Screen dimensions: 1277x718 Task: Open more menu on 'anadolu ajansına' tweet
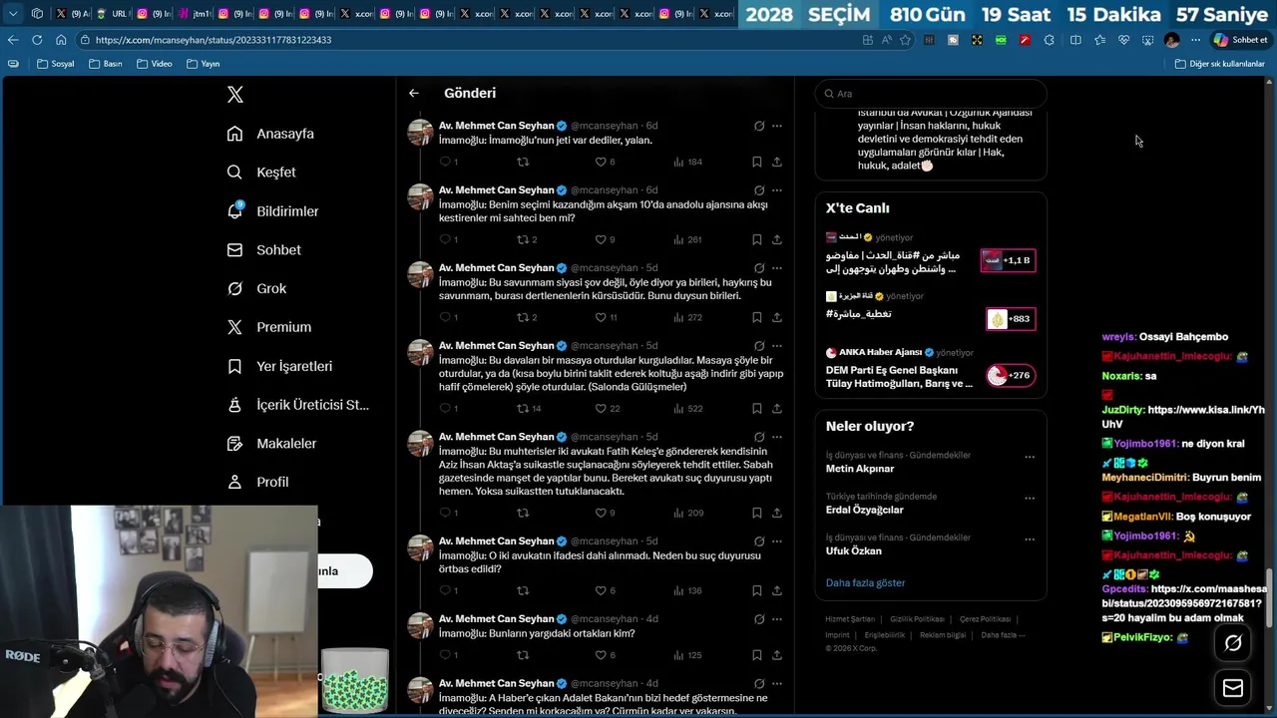click(777, 189)
